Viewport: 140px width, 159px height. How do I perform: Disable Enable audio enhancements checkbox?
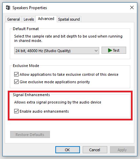click(x=16, y=111)
